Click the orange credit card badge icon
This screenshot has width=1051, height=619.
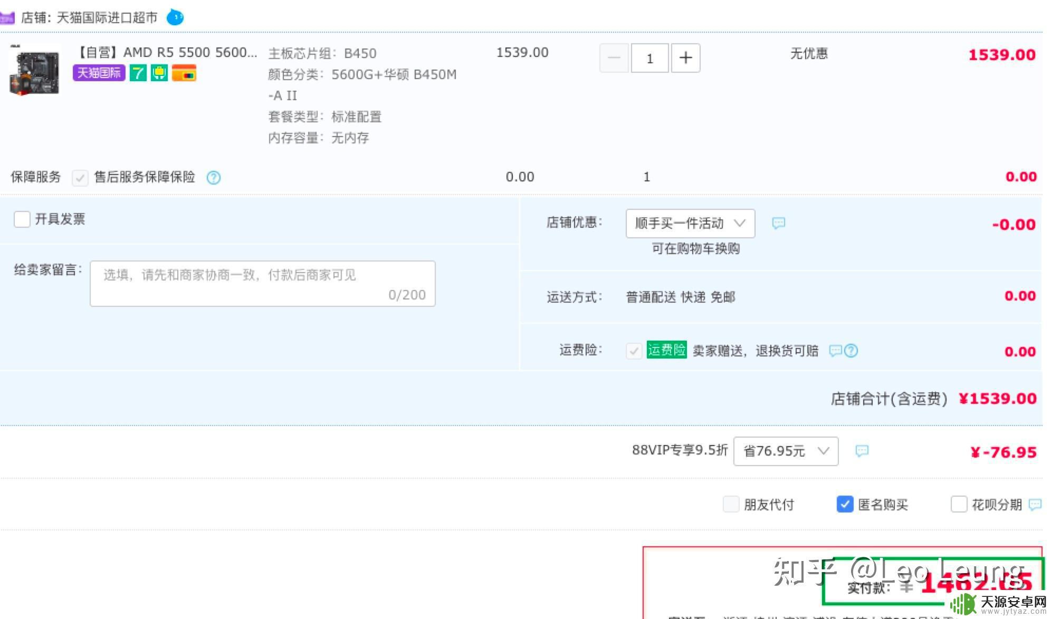184,73
